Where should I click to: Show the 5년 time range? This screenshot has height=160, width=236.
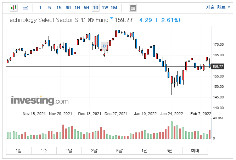(x=170, y=151)
